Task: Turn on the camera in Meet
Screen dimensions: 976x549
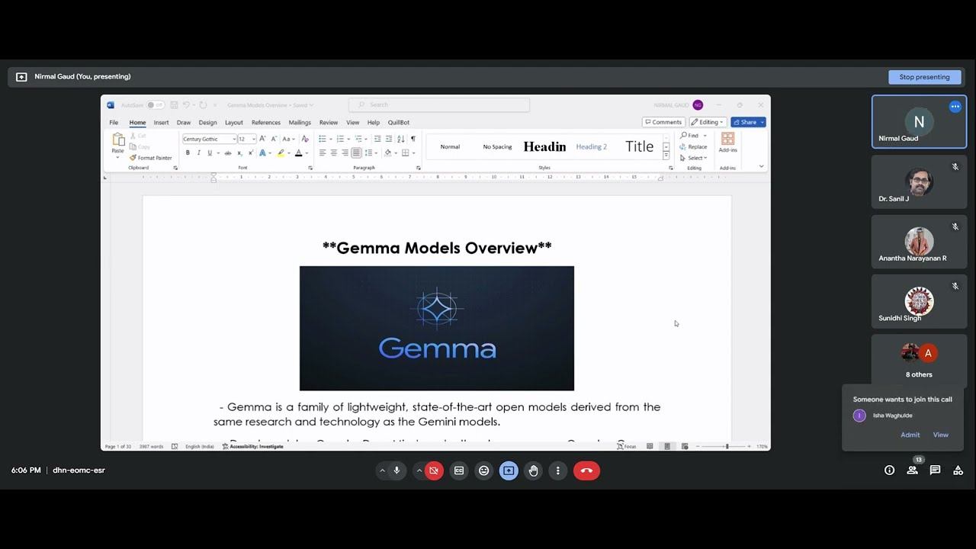Action: pyautogui.click(x=434, y=470)
